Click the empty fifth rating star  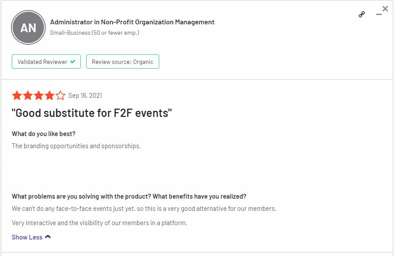60,95
